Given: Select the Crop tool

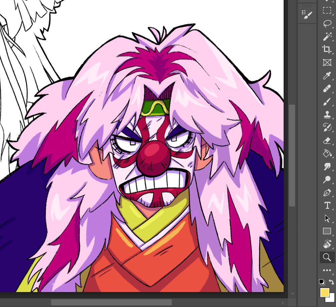Looking at the screenshot, I should [x=327, y=49].
